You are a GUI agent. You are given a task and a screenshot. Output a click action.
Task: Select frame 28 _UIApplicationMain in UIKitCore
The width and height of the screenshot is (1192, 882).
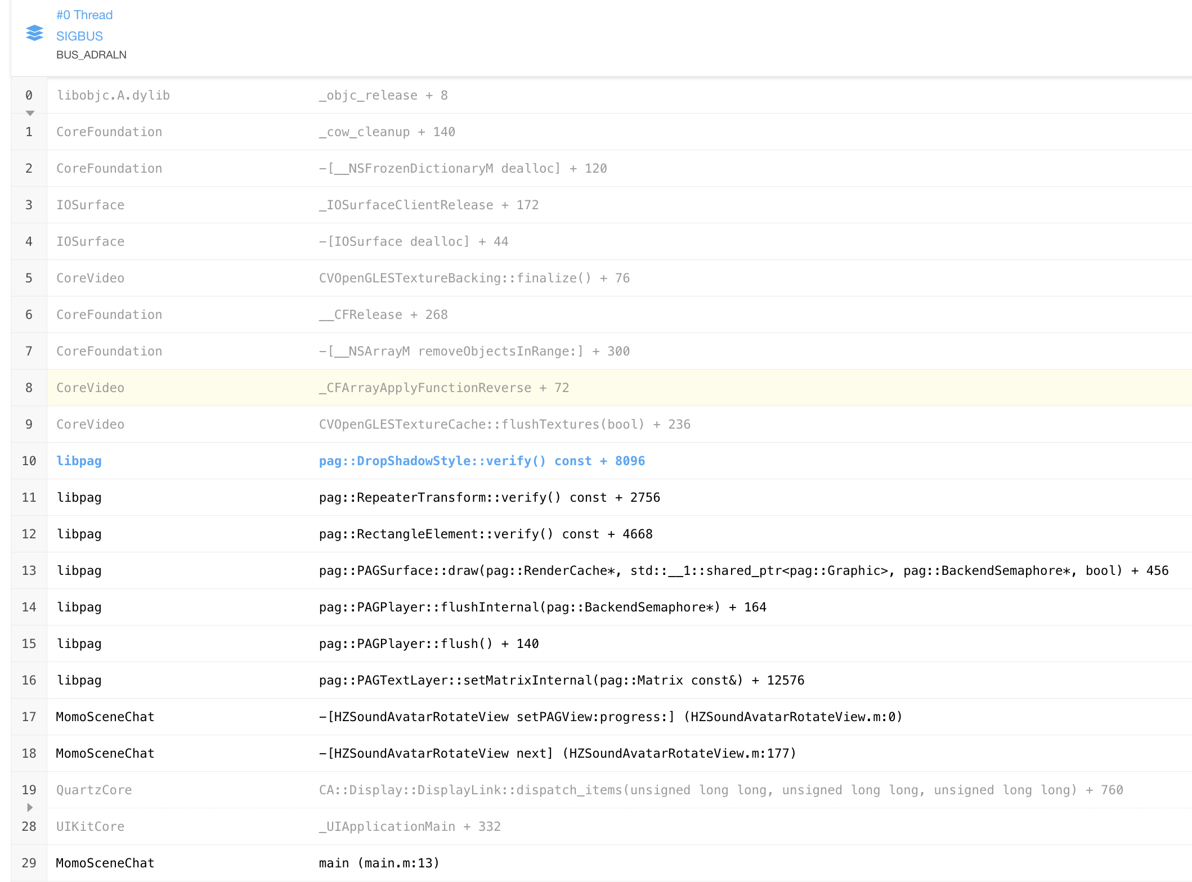pyautogui.click(x=409, y=826)
